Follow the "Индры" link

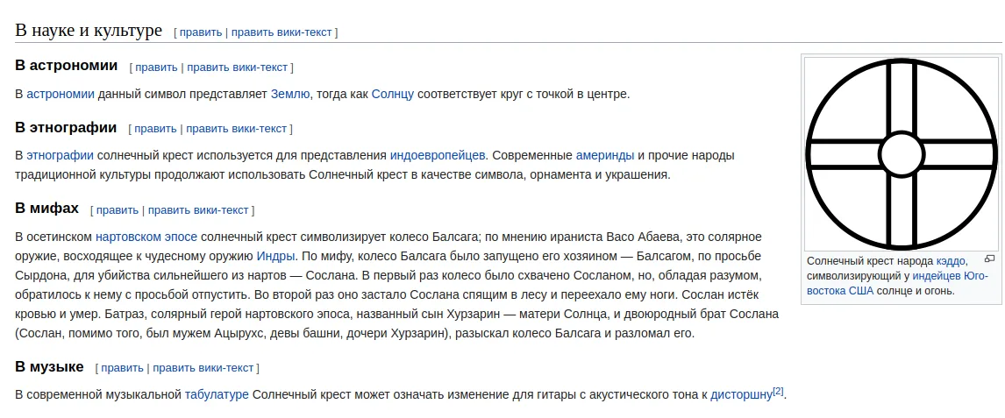point(275,256)
